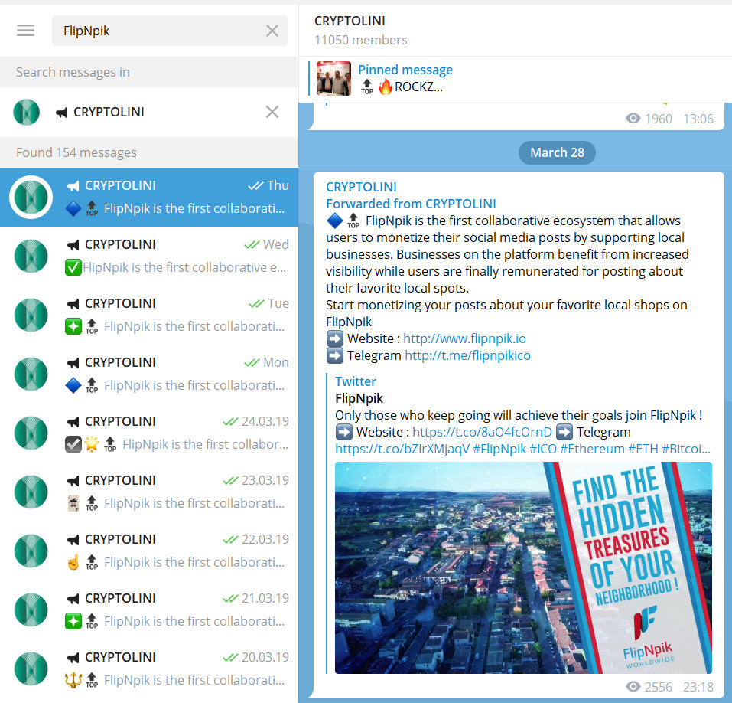Click the 23:18 message timestamp

pos(698,687)
